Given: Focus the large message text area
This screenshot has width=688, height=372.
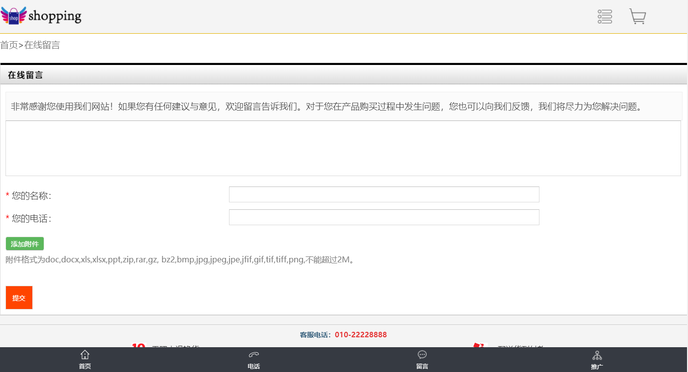Looking at the screenshot, I should [343, 148].
